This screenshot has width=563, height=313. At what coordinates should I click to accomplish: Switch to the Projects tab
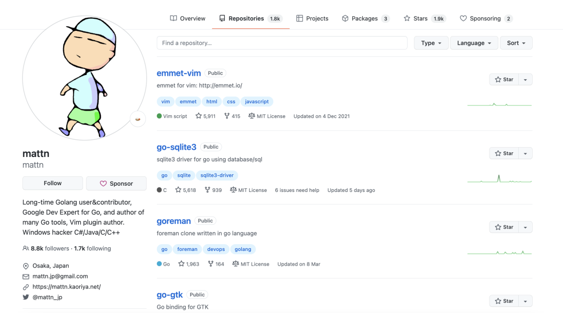point(312,18)
